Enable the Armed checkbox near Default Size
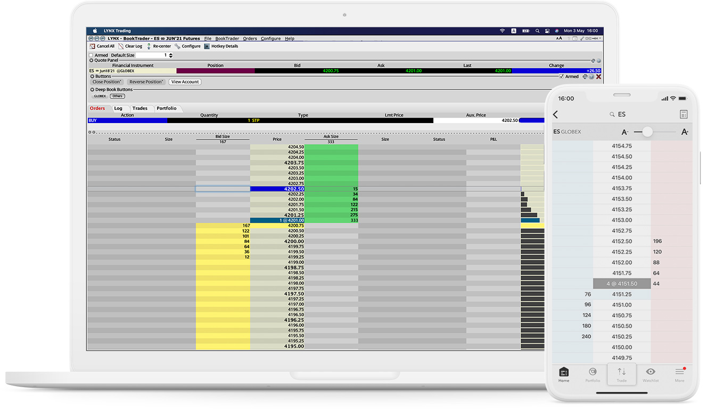The image size is (707, 409). [91, 55]
